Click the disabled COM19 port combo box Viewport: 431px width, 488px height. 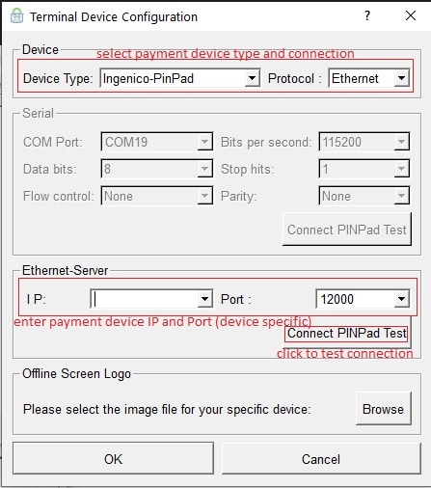tap(156, 142)
